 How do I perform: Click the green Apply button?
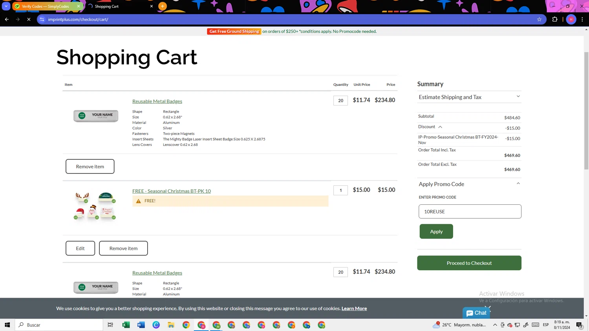tap(436, 231)
